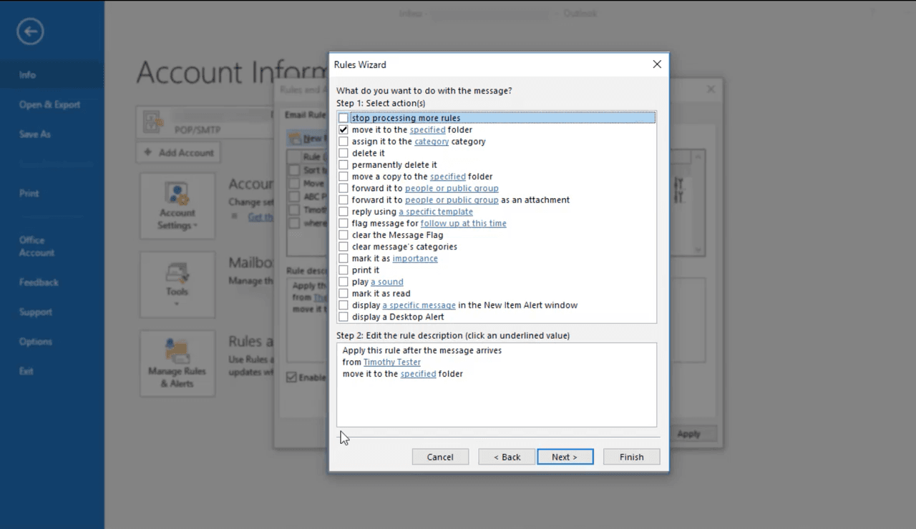
Task: Click specified folder link in rule description
Action: pos(418,374)
